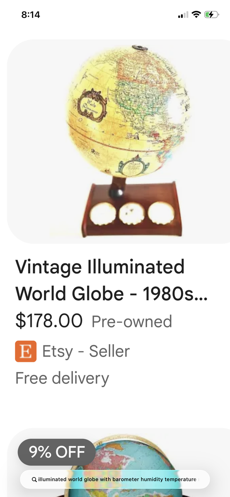Tap the Free delivery text
This screenshot has height=497, width=230.
tap(62, 378)
